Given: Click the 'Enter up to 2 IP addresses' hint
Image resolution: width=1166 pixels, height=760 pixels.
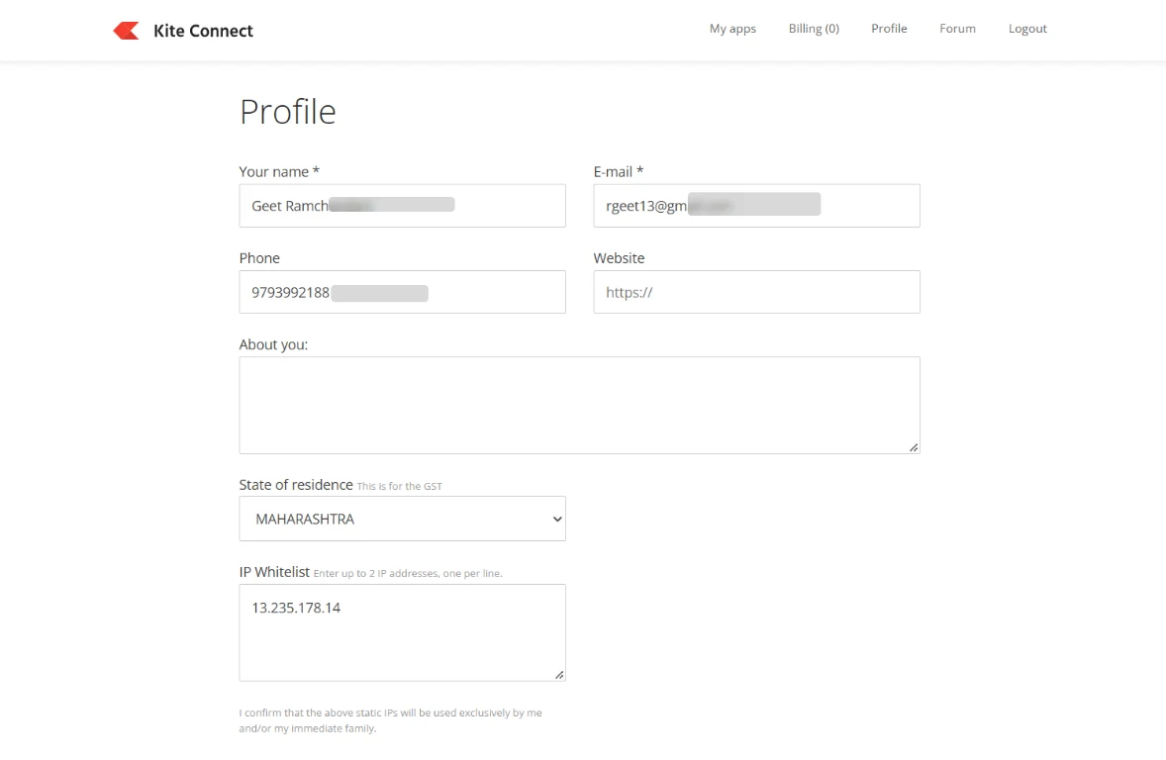Looking at the screenshot, I should coord(408,573).
